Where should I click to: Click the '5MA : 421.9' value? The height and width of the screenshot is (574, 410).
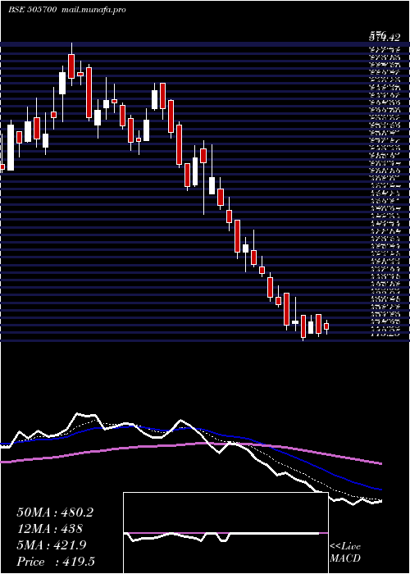(51, 545)
